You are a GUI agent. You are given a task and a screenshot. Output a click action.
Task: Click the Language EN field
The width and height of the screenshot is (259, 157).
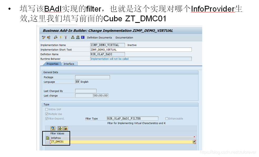[78, 82]
